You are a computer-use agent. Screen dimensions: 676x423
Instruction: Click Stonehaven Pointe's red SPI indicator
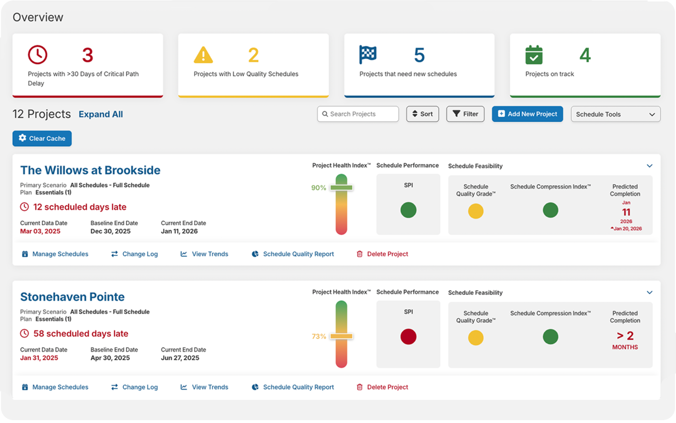click(408, 336)
